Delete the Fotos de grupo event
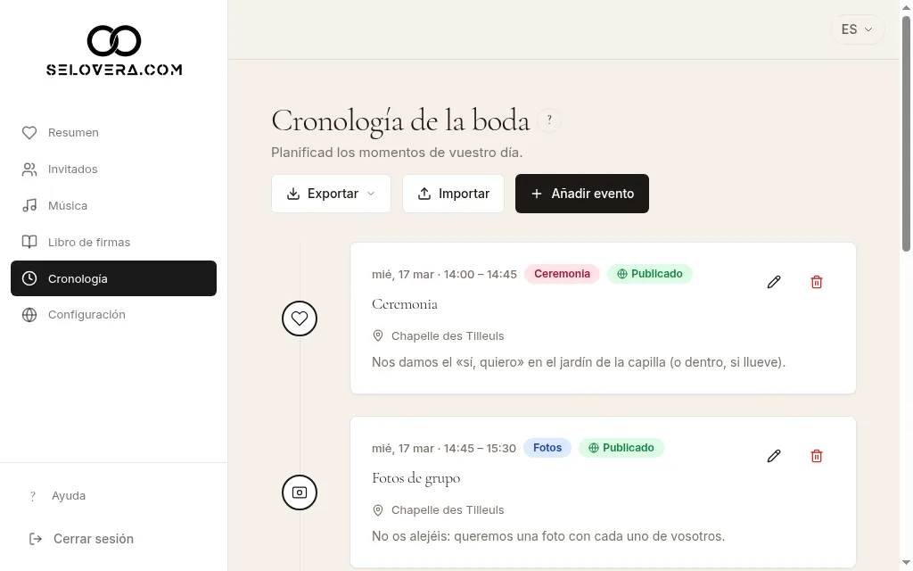913x571 pixels. [x=817, y=456]
